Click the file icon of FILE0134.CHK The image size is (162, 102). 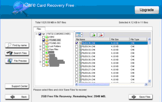80,46
